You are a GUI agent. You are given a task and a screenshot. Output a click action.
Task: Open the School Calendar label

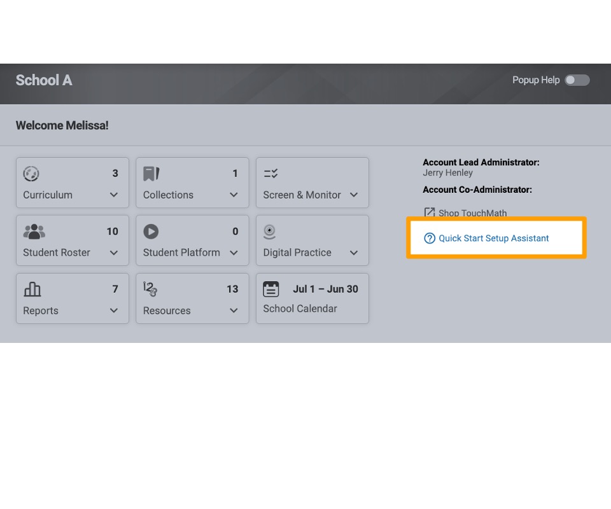tap(300, 309)
